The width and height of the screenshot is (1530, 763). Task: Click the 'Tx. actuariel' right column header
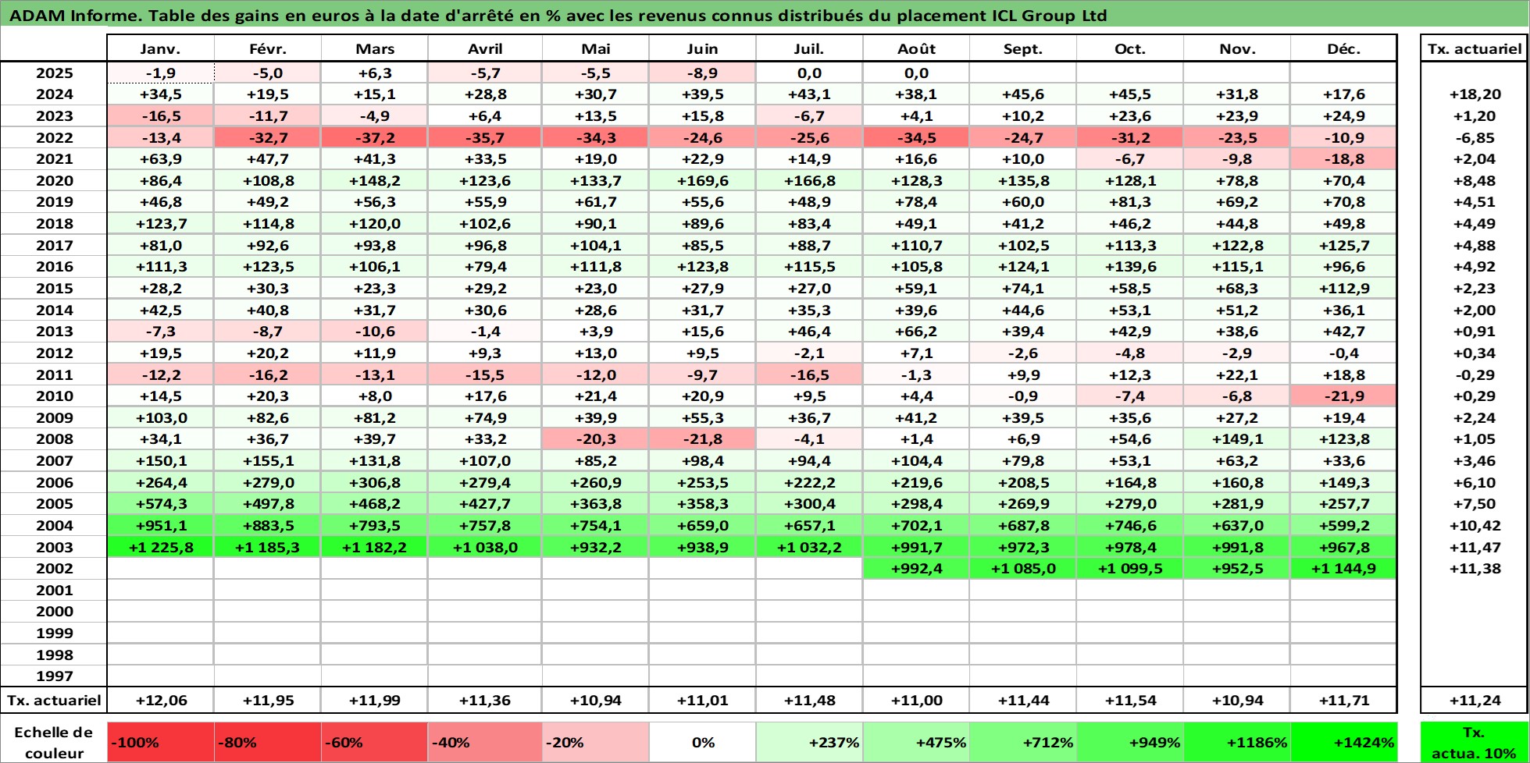point(1475,48)
